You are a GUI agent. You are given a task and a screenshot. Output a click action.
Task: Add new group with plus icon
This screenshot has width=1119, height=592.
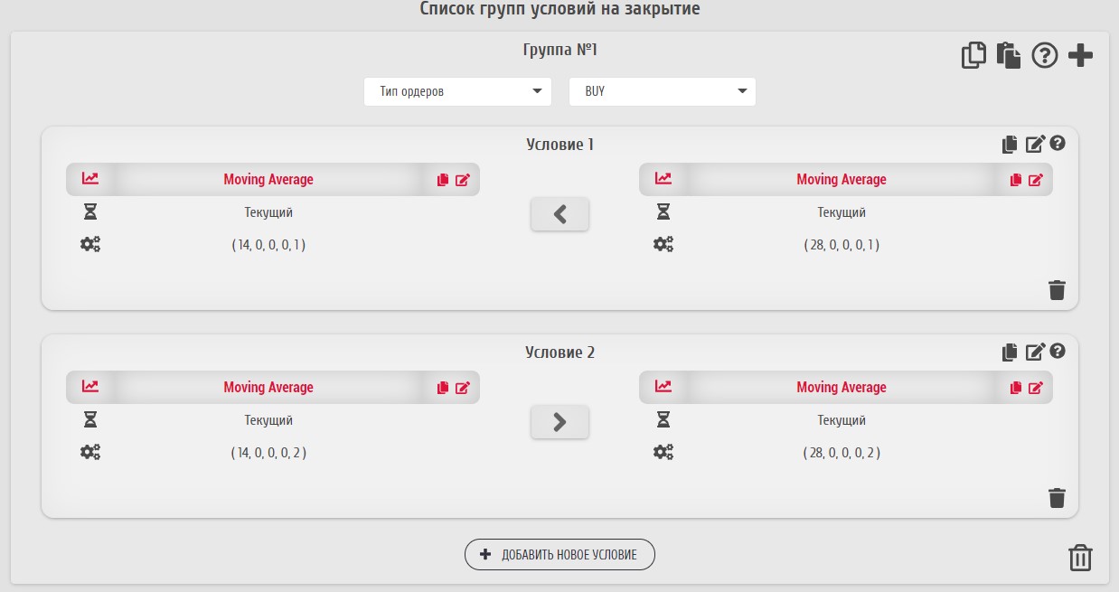point(1080,56)
